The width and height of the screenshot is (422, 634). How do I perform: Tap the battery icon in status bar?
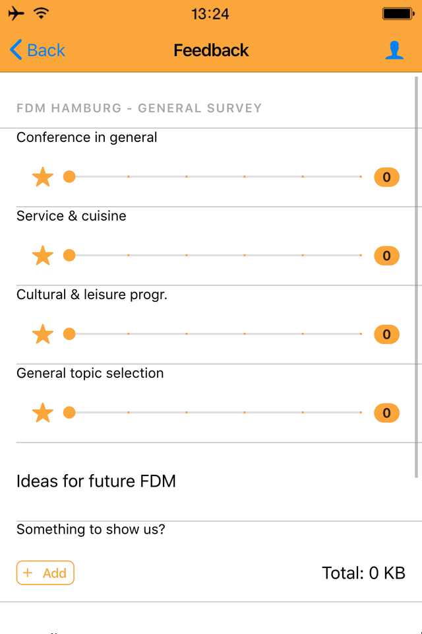398,14
